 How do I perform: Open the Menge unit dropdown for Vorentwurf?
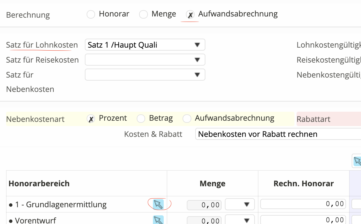(240, 220)
